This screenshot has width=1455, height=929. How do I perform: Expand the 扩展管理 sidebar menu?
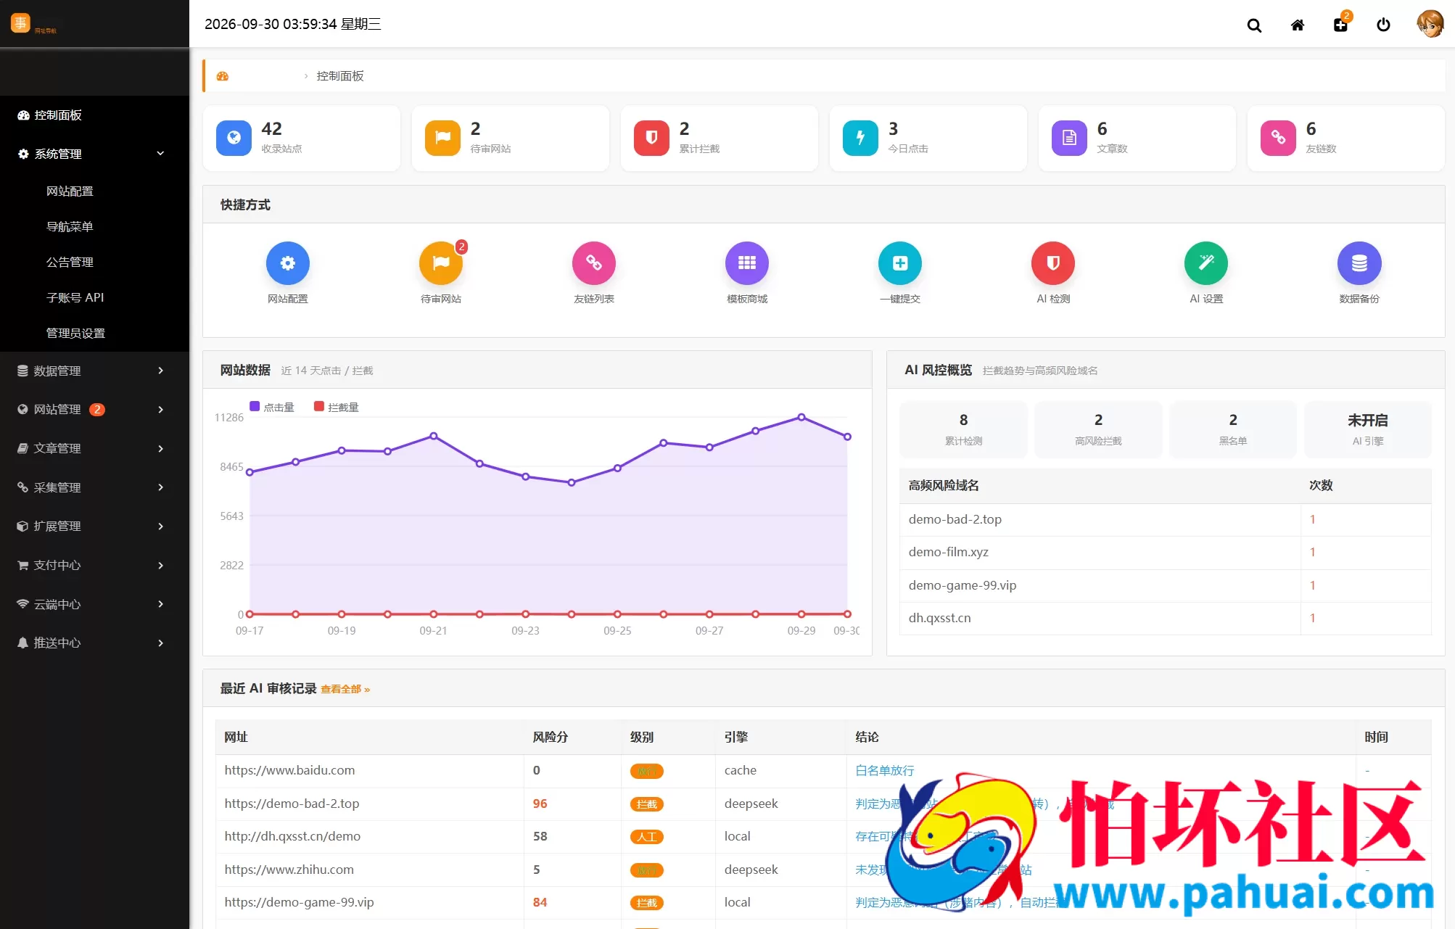point(94,526)
